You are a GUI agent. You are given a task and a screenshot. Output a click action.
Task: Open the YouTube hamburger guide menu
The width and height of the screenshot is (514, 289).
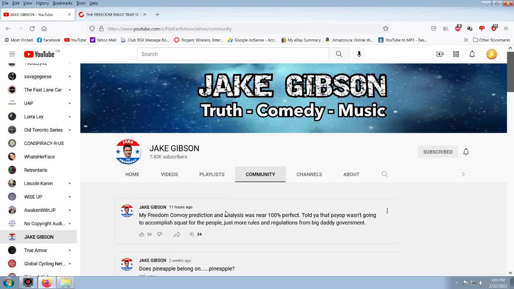[12, 54]
